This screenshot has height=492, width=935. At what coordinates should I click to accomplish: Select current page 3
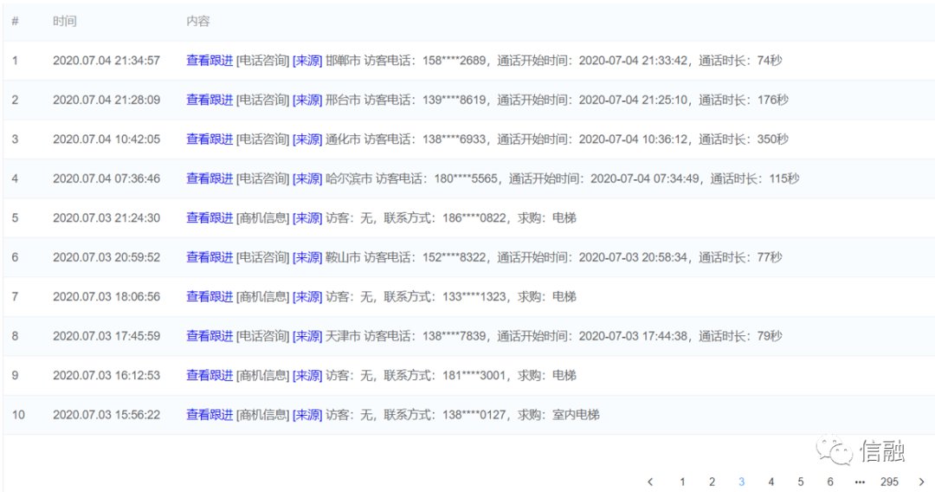pos(741,482)
